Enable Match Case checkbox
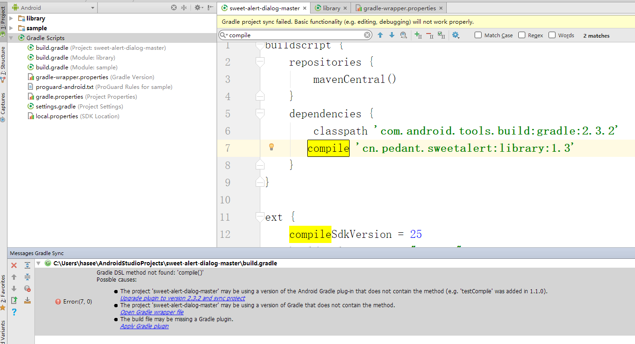Screen dimensions: 635x344 (x=478, y=35)
